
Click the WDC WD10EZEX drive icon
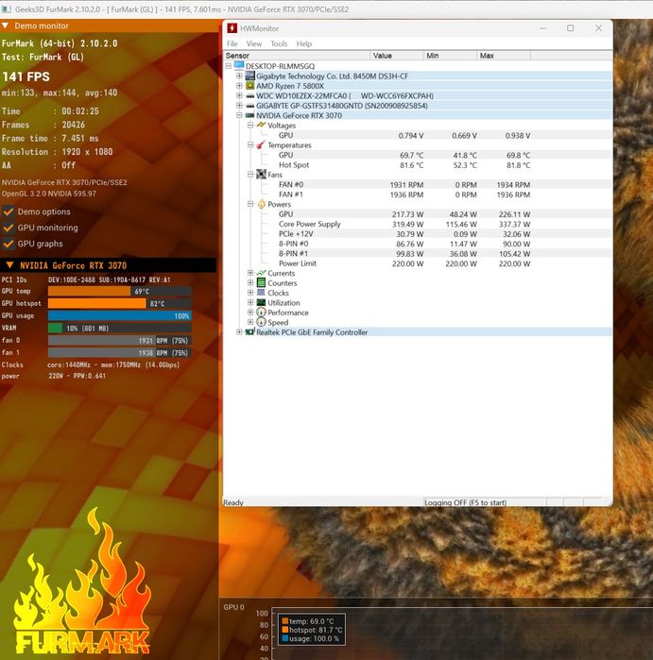tap(250, 95)
